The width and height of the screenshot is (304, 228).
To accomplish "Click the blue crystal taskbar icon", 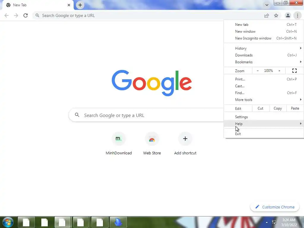I will tap(118, 222).
